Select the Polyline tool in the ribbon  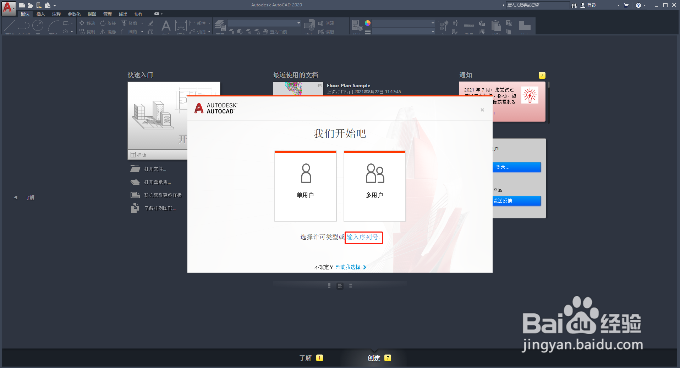pyautogui.click(x=24, y=26)
